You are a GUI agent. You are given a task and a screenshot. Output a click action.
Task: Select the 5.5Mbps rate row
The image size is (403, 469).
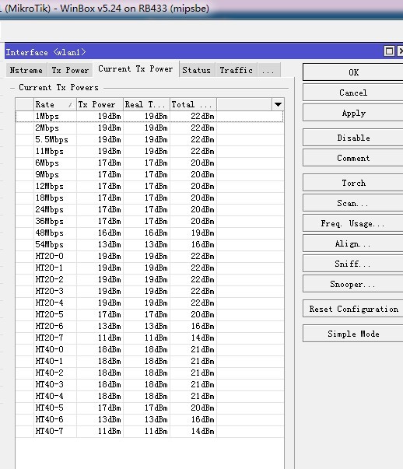[149, 139]
